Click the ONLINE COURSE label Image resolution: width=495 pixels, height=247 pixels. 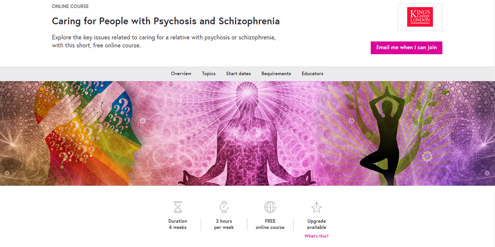point(70,6)
